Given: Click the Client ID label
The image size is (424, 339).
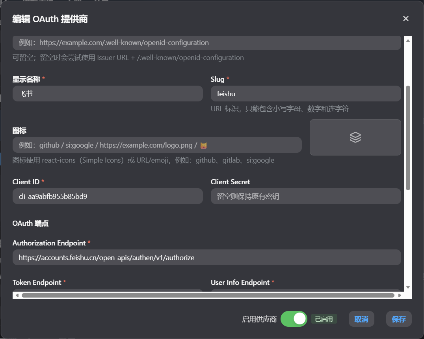Looking at the screenshot, I should click(26, 182).
